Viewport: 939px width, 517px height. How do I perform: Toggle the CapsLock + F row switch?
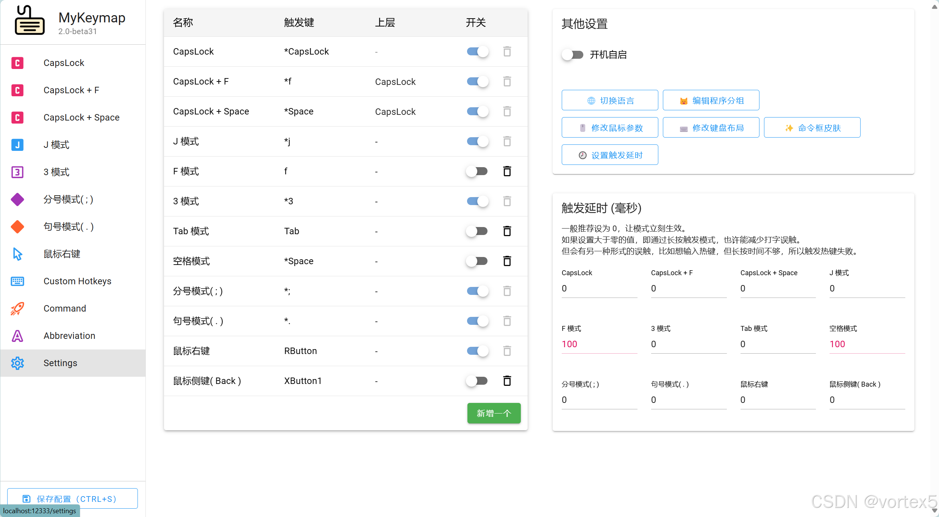[477, 81]
